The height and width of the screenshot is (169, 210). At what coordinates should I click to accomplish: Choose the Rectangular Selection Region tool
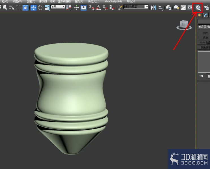click(18, 8)
